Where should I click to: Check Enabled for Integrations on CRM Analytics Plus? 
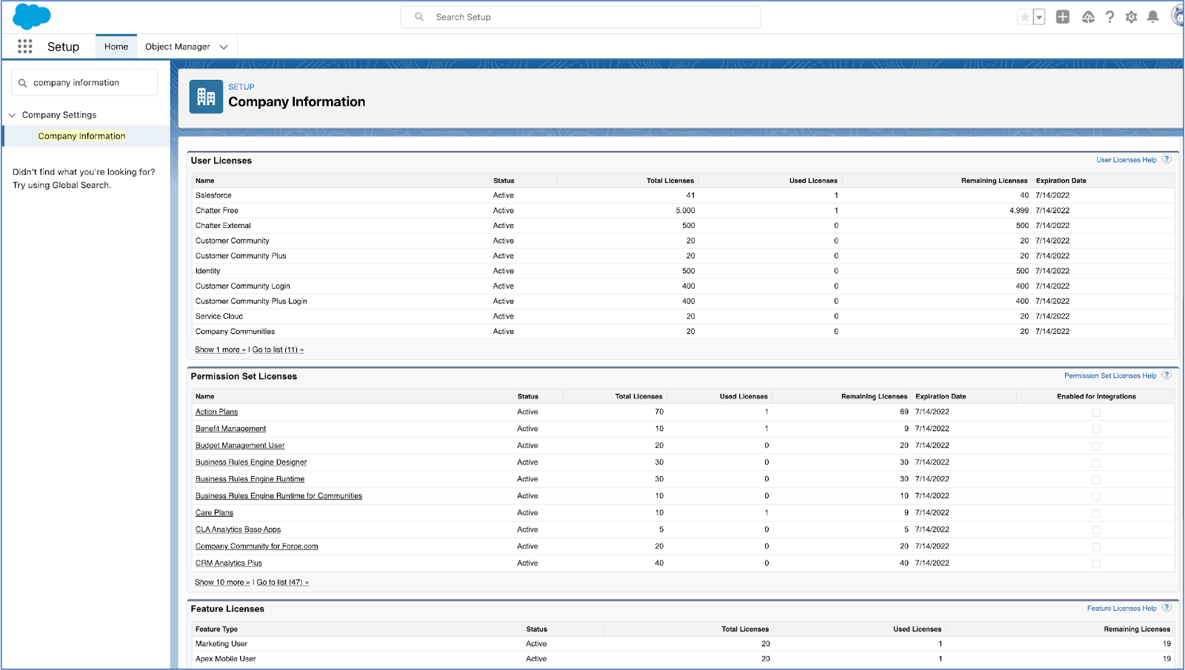[x=1095, y=563]
